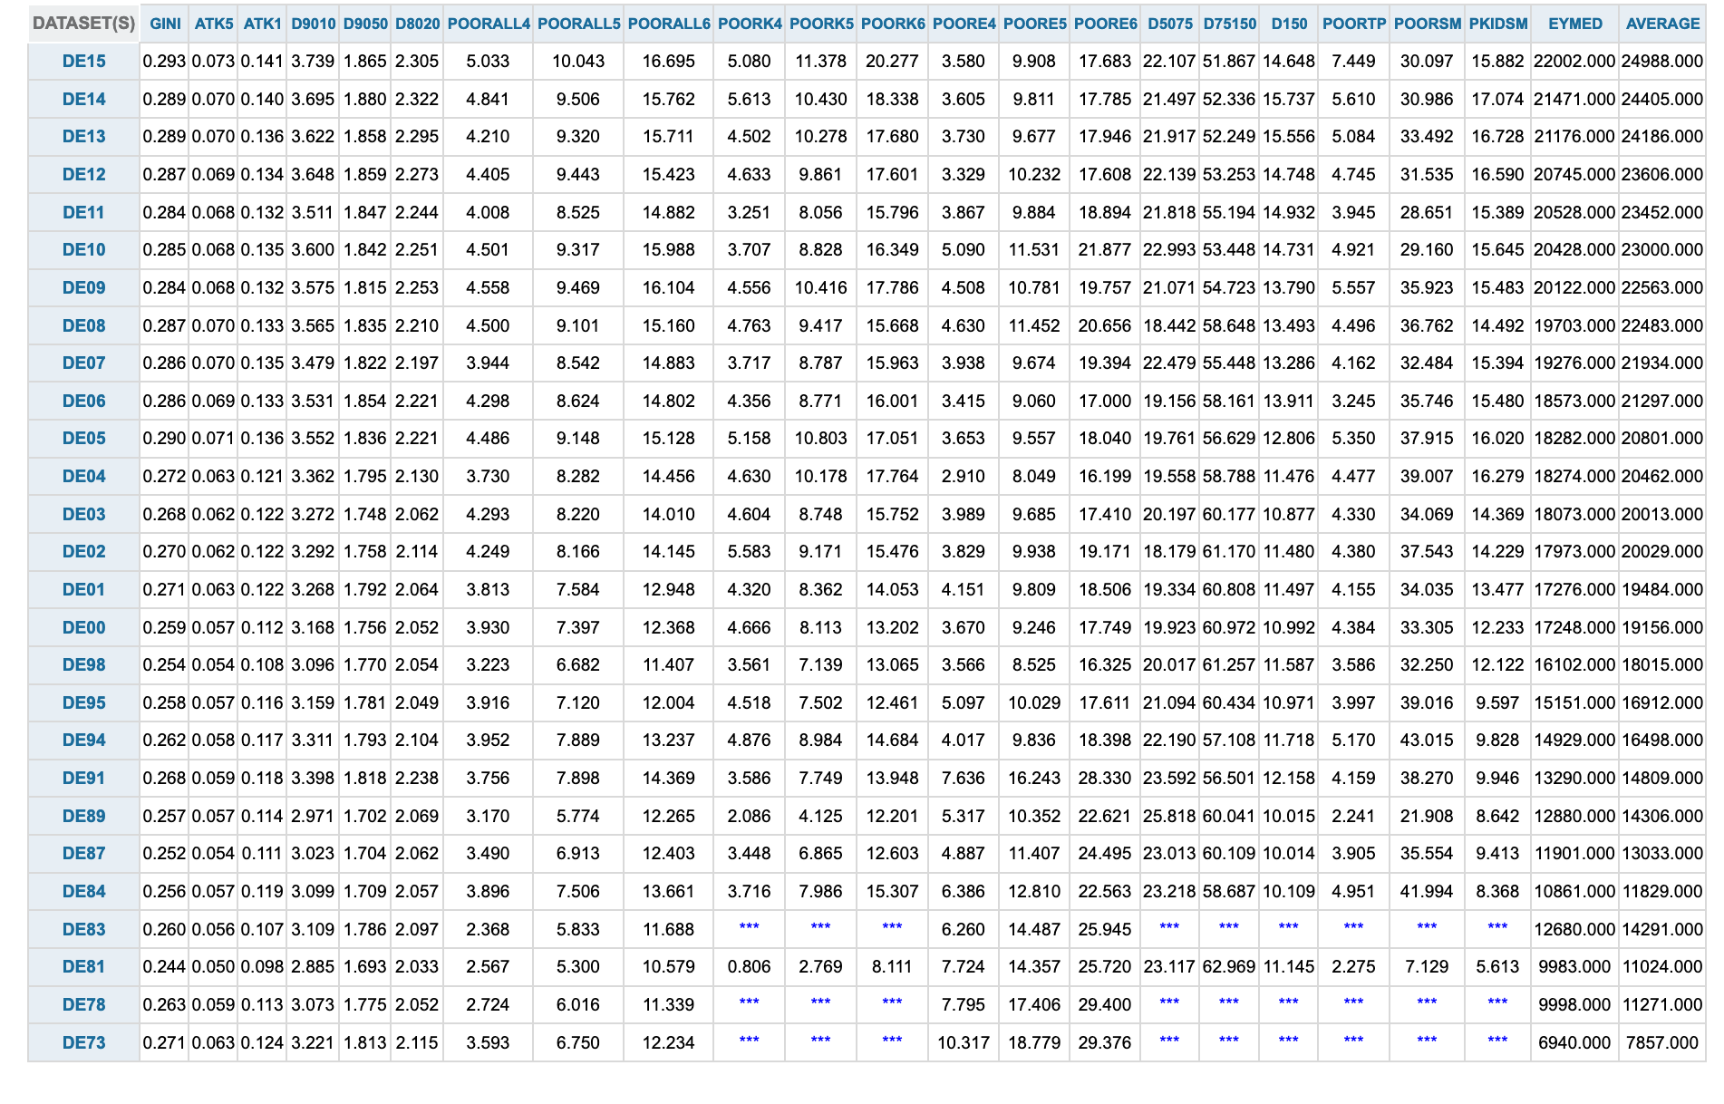Select GINI value 0.293 for DE15

point(164,62)
